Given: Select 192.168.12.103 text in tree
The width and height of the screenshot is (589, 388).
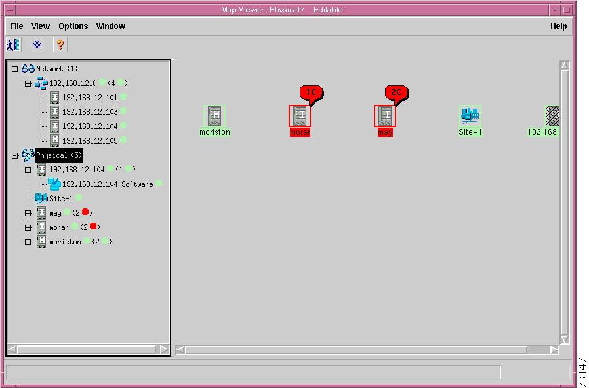Looking at the screenshot, I should 90,112.
